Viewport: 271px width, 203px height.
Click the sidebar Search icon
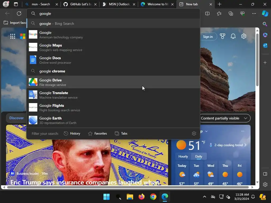[265, 24]
